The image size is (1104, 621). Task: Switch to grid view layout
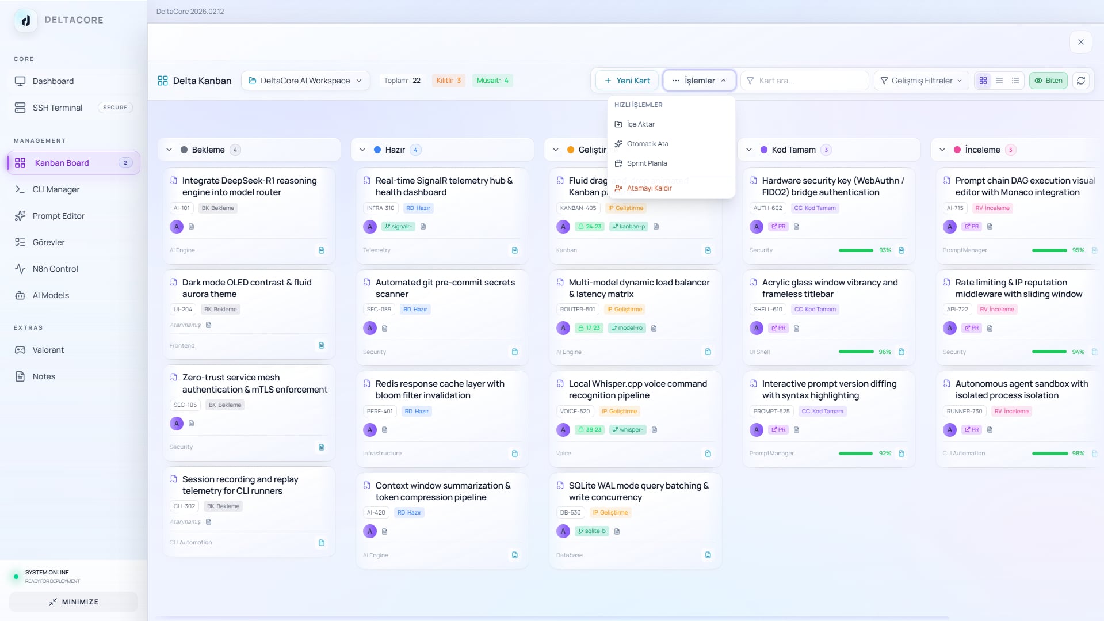[x=983, y=81]
